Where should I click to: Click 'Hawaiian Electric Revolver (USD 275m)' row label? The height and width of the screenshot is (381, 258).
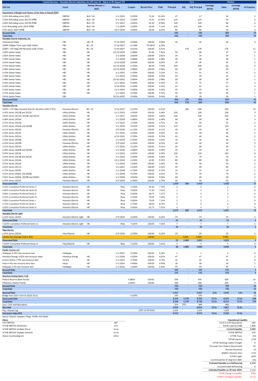pos(29,109)
